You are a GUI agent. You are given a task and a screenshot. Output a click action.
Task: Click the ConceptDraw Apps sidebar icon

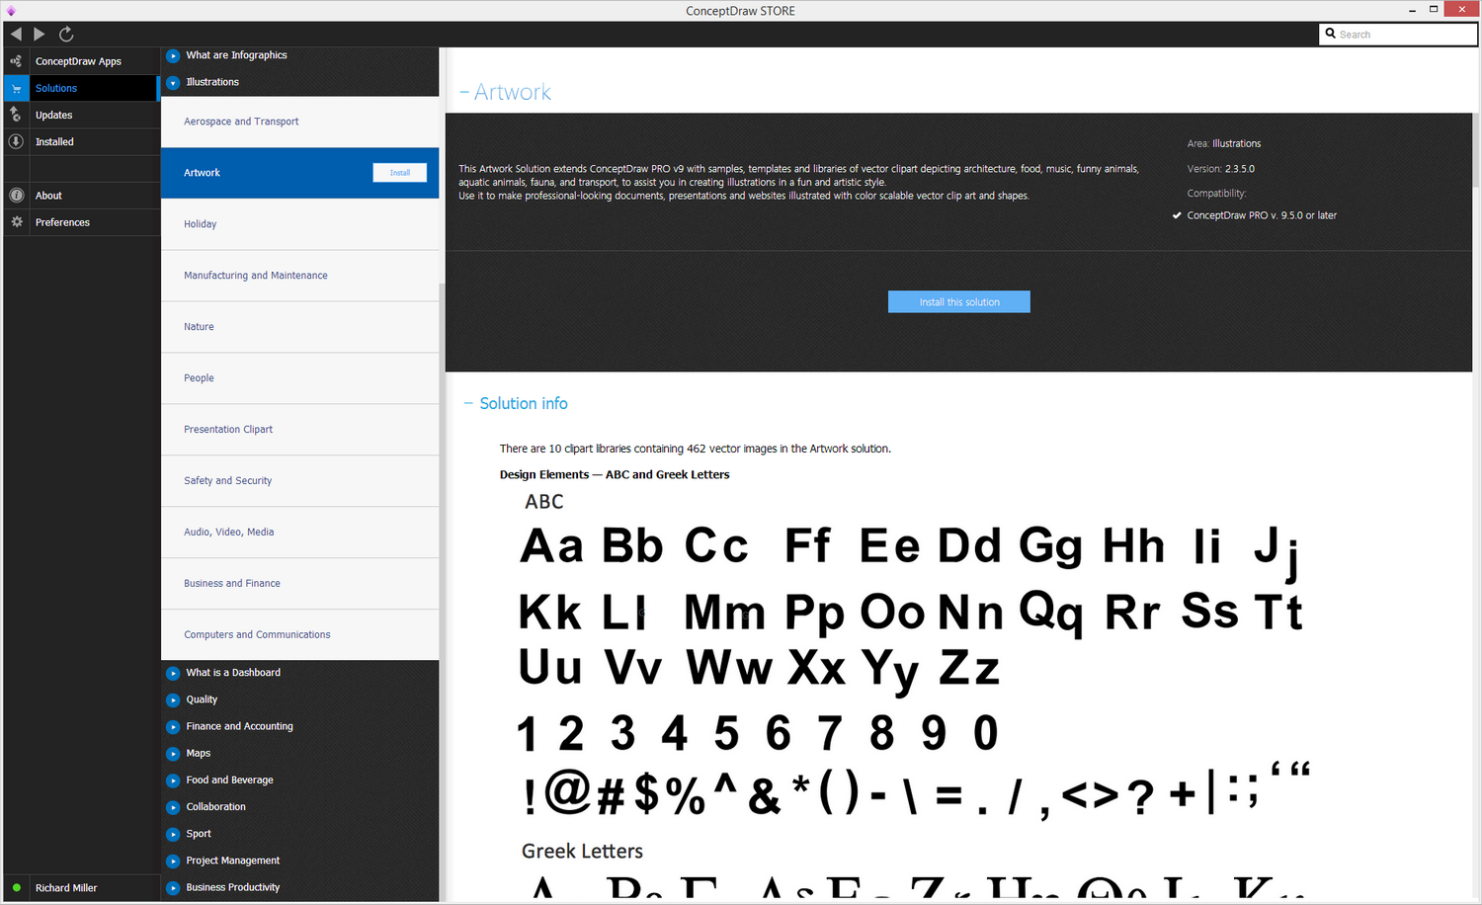(16, 61)
